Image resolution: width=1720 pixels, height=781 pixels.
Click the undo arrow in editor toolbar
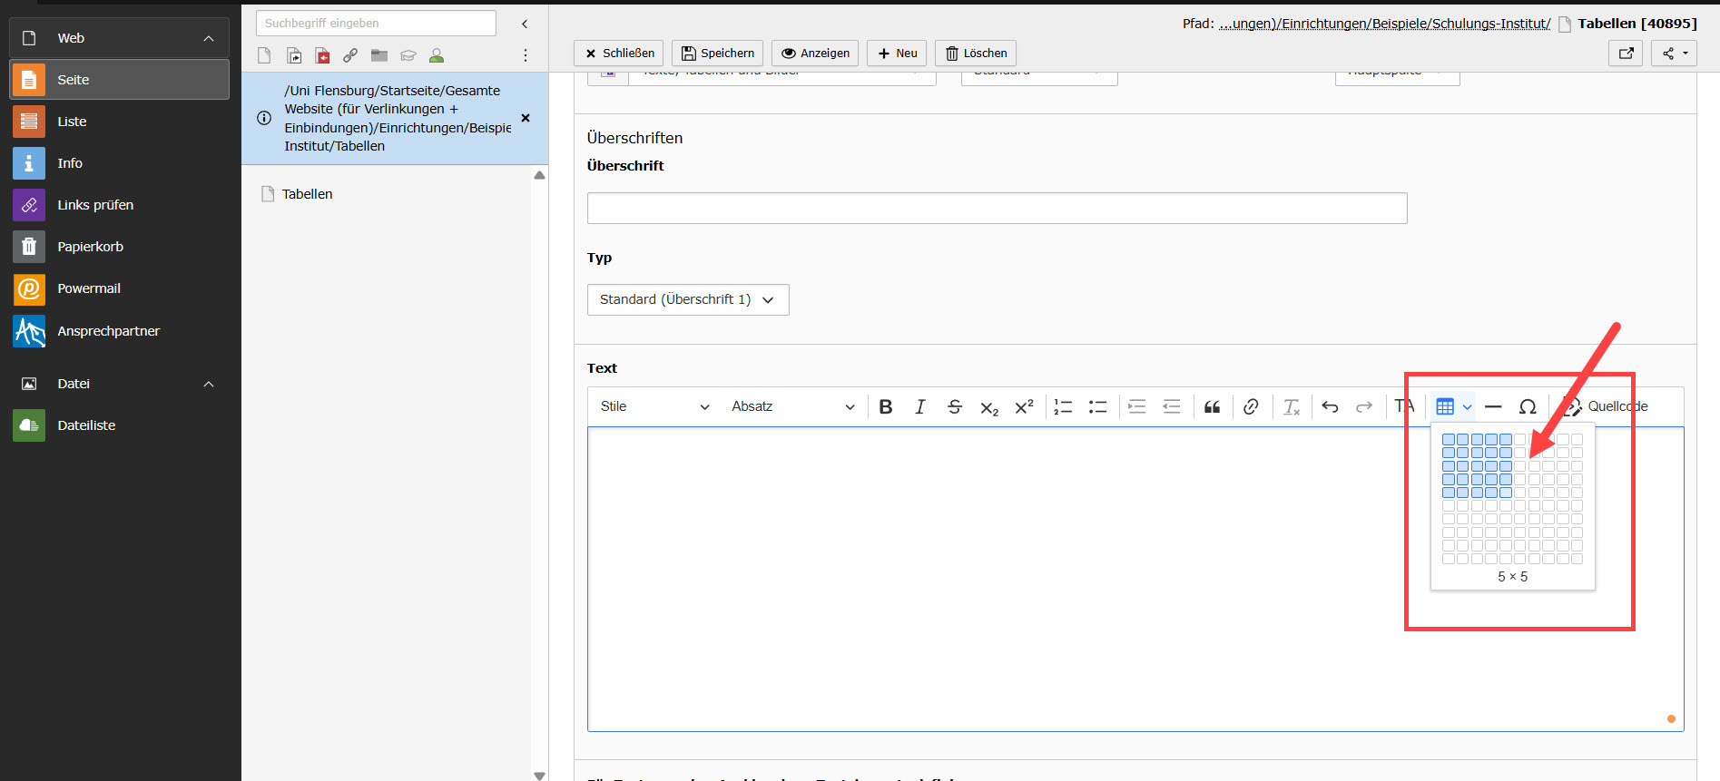(x=1330, y=407)
